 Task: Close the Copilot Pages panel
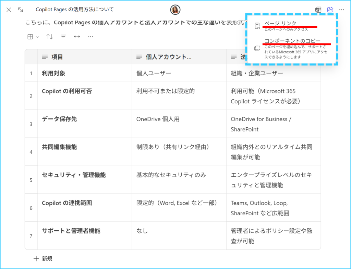[9, 10]
